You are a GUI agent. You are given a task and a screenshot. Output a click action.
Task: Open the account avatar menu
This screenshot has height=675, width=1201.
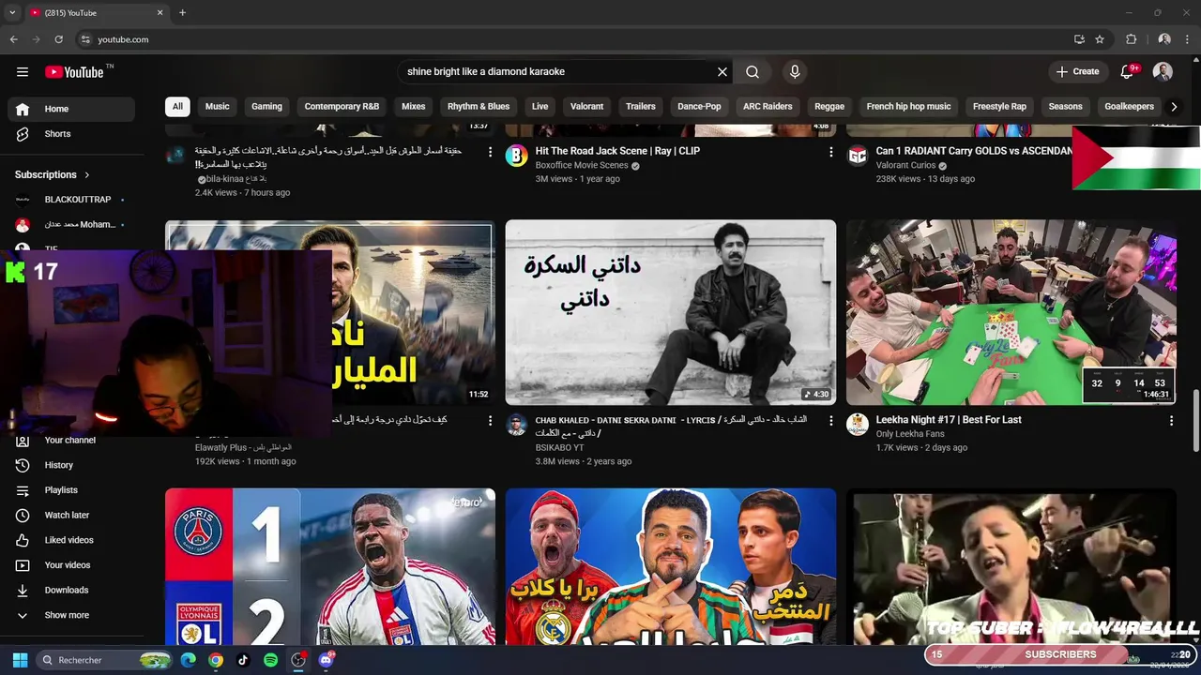click(x=1163, y=71)
